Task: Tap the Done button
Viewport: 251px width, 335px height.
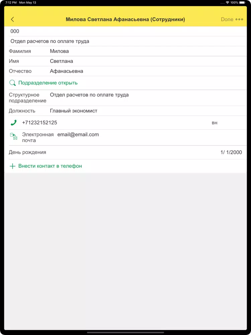Action: (227, 19)
